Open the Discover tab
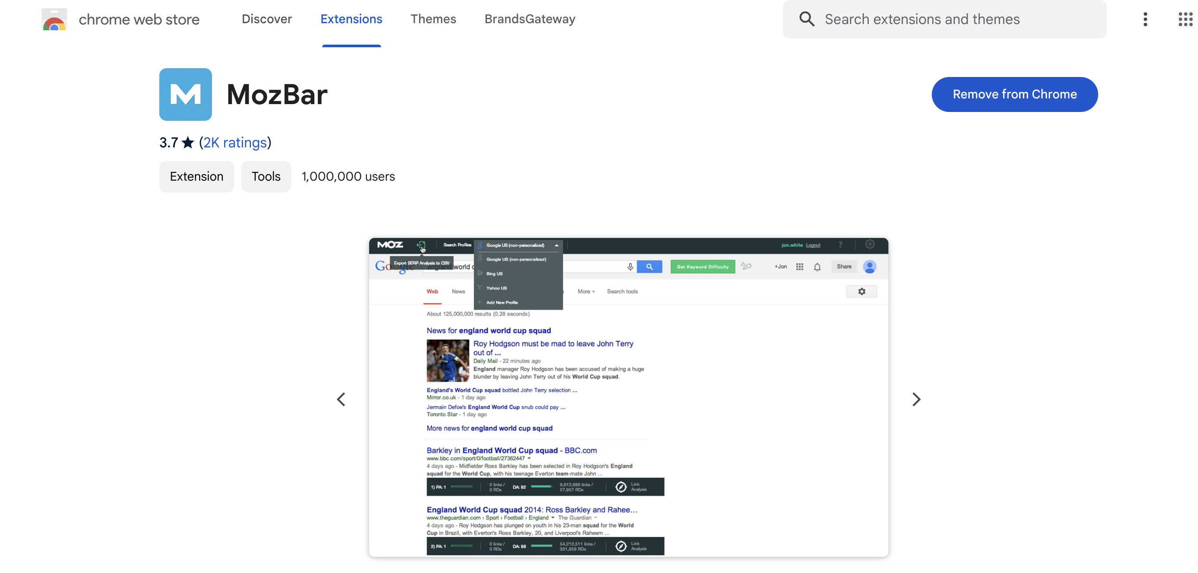Image resolution: width=1198 pixels, height=573 pixels. (x=267, y=19)
